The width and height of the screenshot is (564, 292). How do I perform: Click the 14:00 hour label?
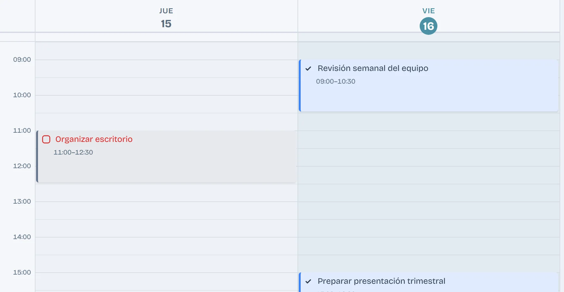22,237
